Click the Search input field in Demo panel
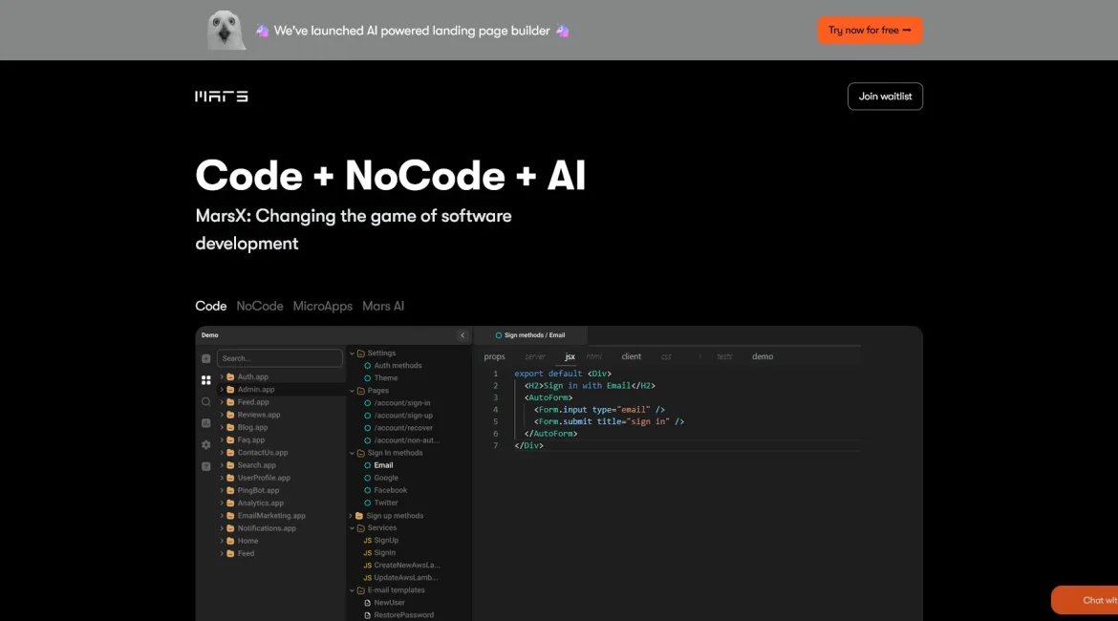 pyautogui.click(x=279, y=358)
